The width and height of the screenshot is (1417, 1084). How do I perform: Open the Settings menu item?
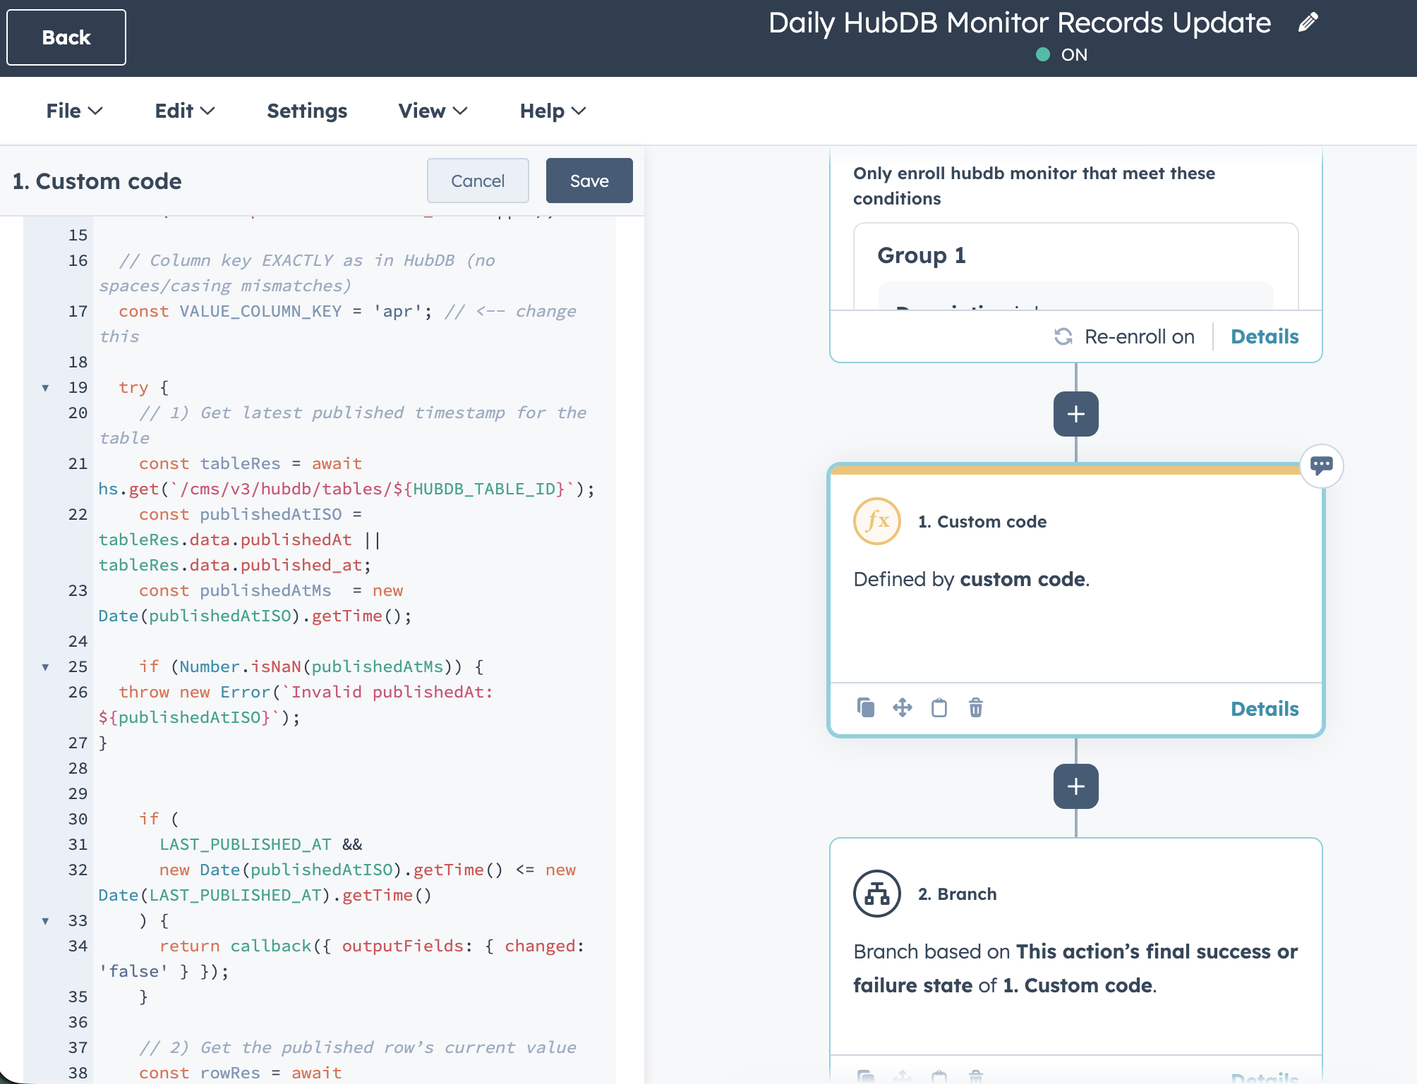click(307, 111)
